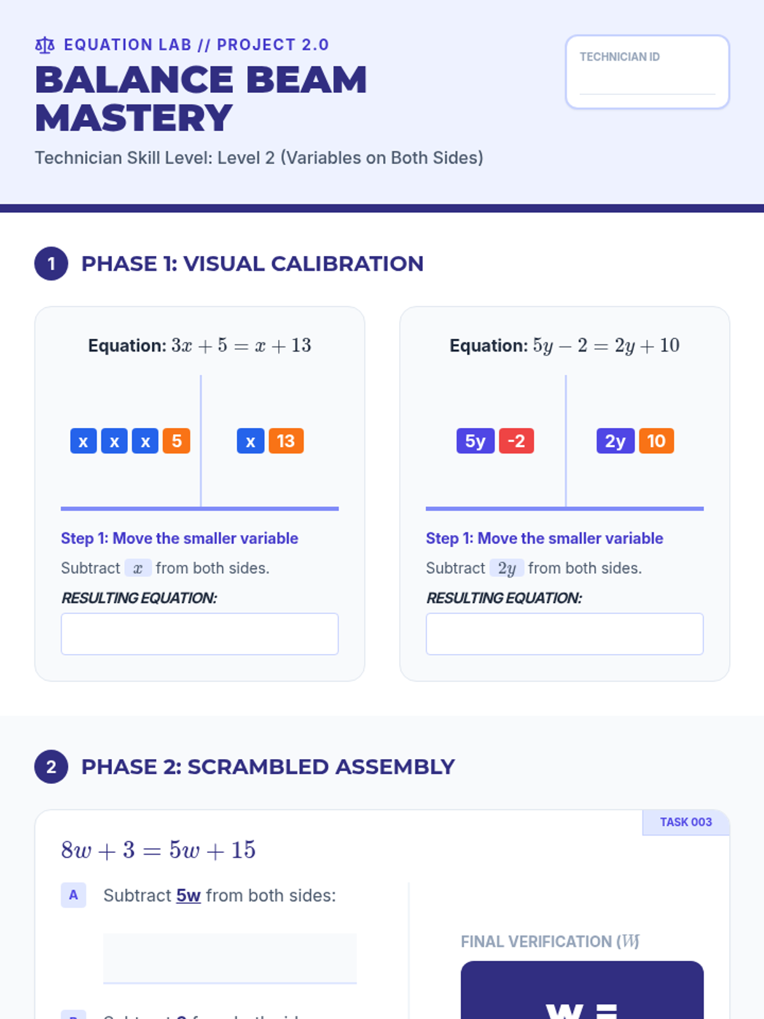The height and width of the screenshot is (1019, 764).
Task: Click the TASK 003 tab label
Action: [x=686, y=822]
